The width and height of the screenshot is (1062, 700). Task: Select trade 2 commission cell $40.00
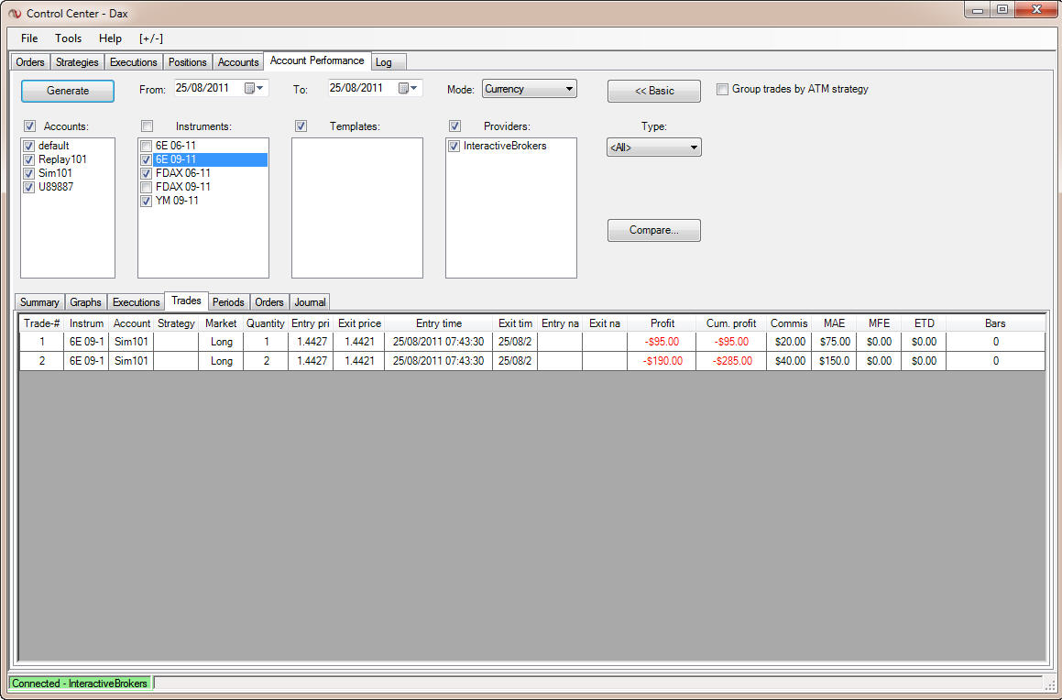789,361
